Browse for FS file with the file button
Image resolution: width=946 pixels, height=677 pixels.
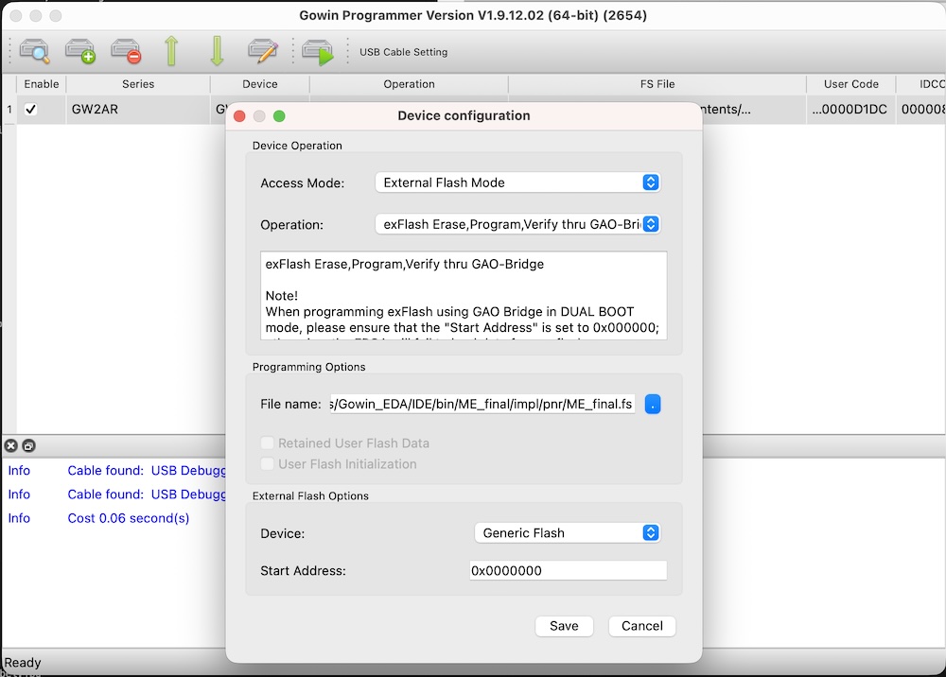tap(653, 404)
